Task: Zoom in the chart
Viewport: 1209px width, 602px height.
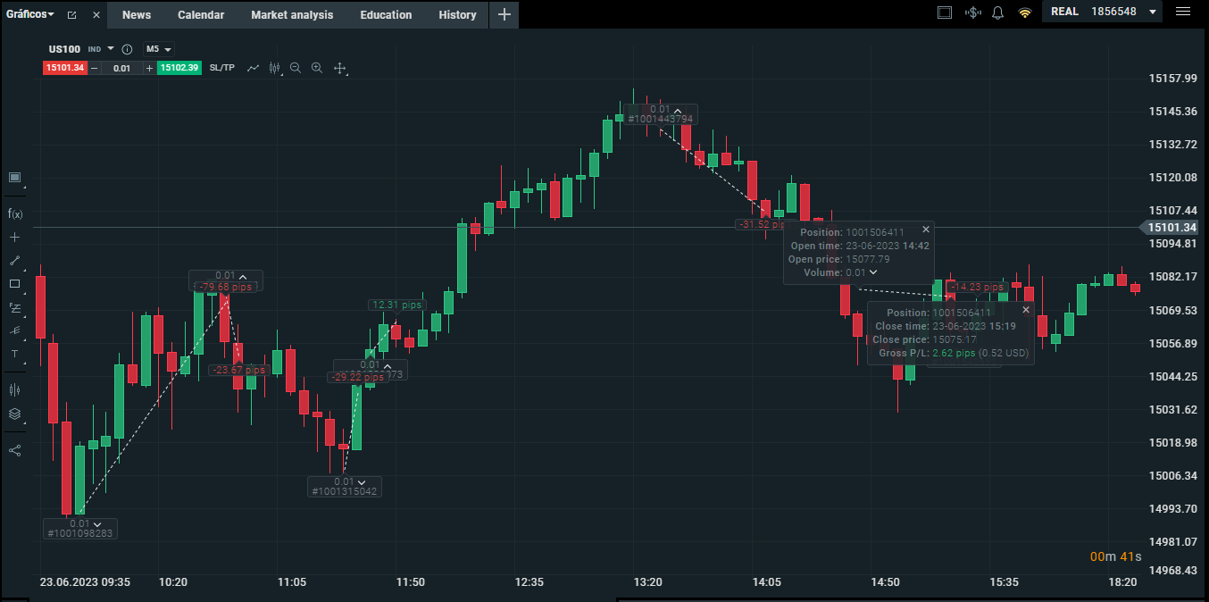Action: click(317, 68)
